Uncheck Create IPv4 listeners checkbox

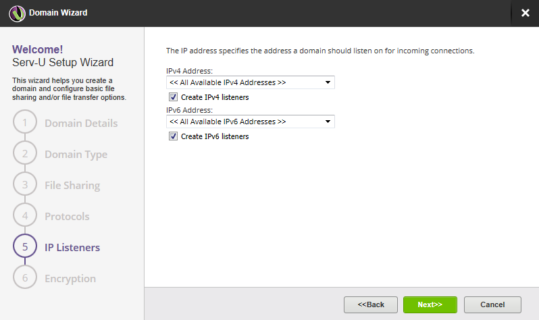[x=174, y=97]
